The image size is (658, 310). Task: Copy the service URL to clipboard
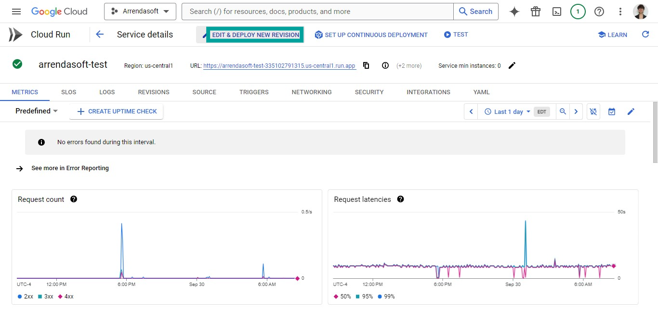point(366,65)
